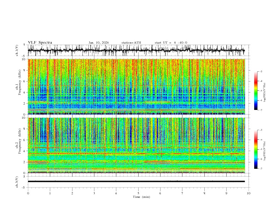This screenshot has height=217, width=280.
Task: Click the 5 minute tick label
Action: tap(138, 193)
